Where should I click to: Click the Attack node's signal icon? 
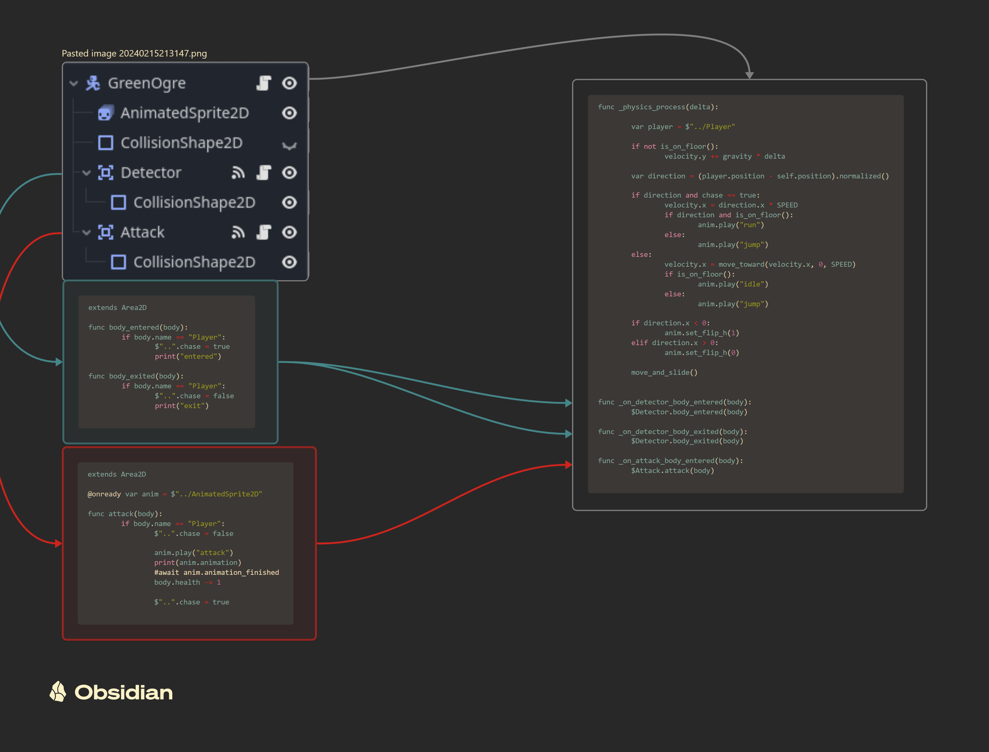tap(238, 232)
